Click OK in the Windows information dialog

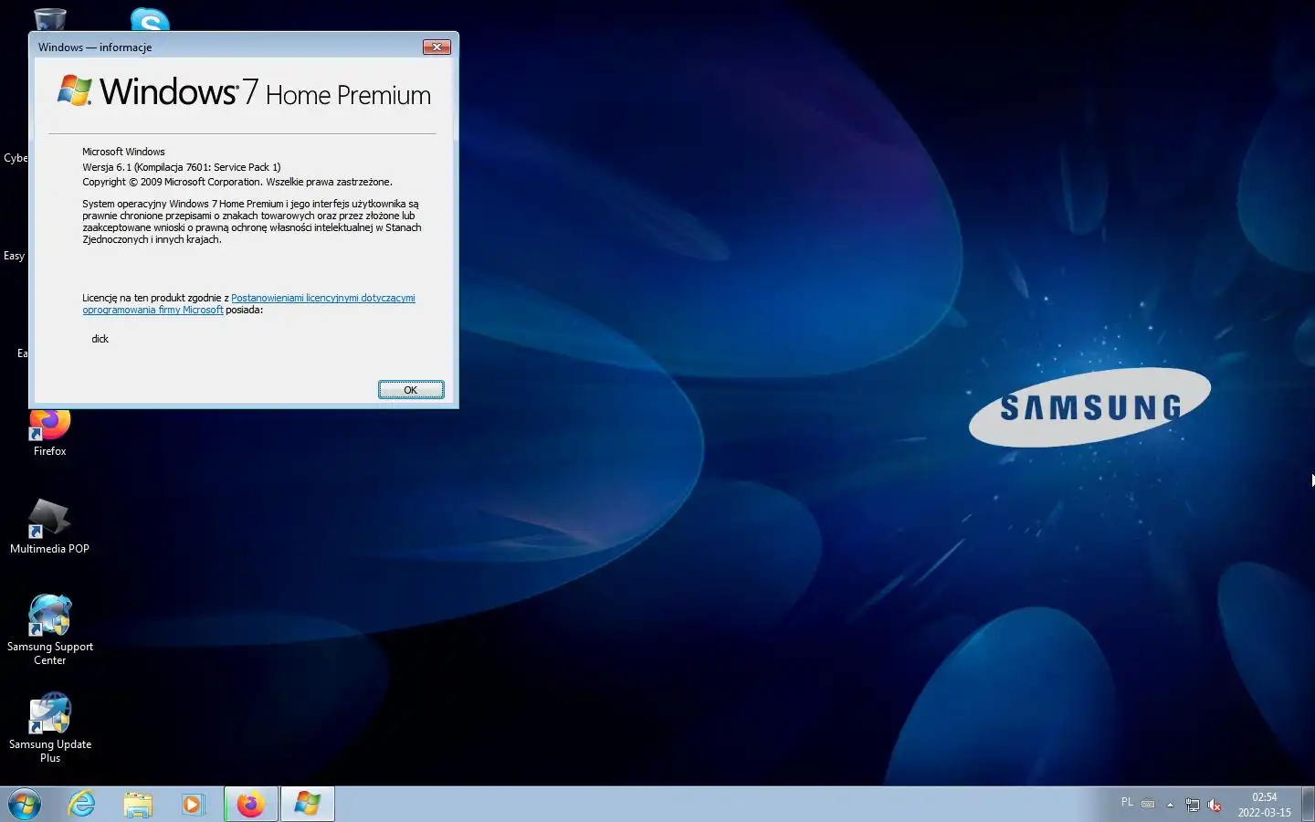coord(411,390)
